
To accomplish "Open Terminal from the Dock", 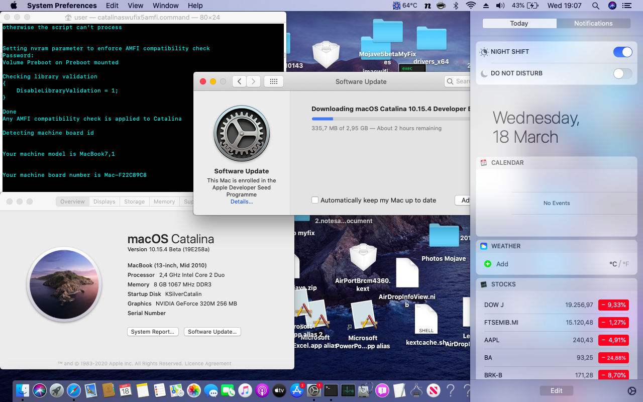I will (x=331, y=390).
